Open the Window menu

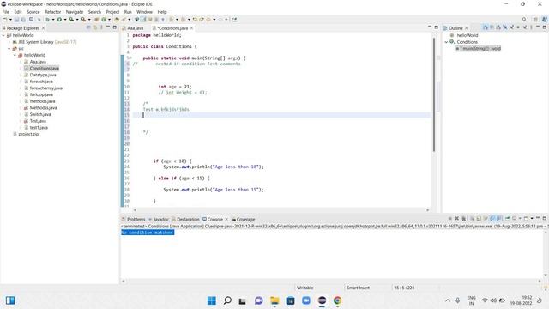[x=144, y=12]
